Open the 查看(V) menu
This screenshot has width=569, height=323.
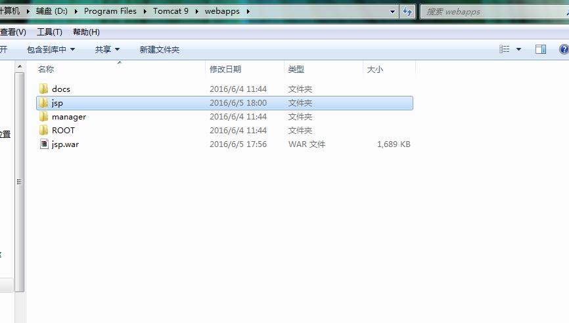tap(13, 32)
